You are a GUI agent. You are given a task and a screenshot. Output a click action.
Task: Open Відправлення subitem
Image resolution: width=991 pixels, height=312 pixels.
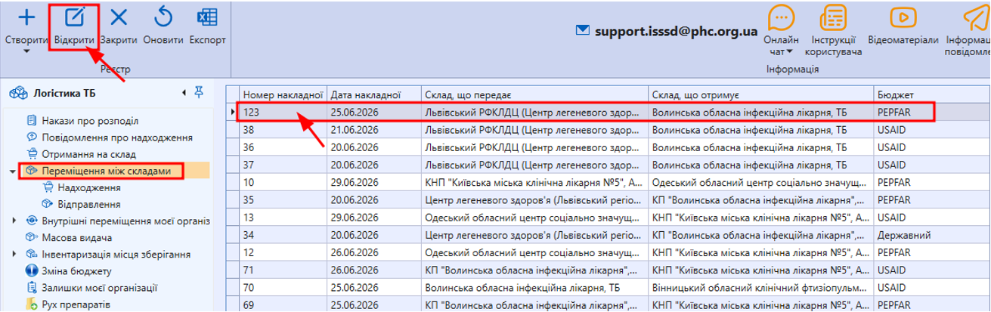89,205
